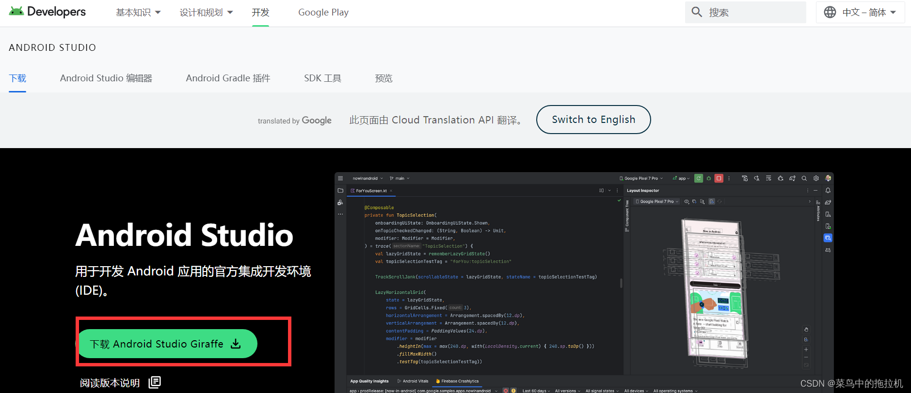Image resolution: width=911 pixels, height=393 pixels.
Task: Switch to SDK 工具 tab
Action: tap(323, 78)
